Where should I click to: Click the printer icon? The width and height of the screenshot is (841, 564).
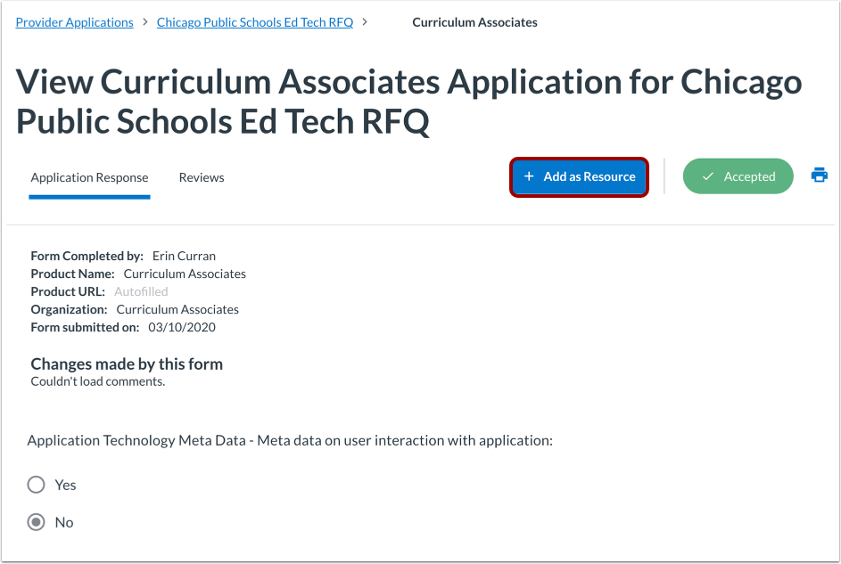[819, 176]
